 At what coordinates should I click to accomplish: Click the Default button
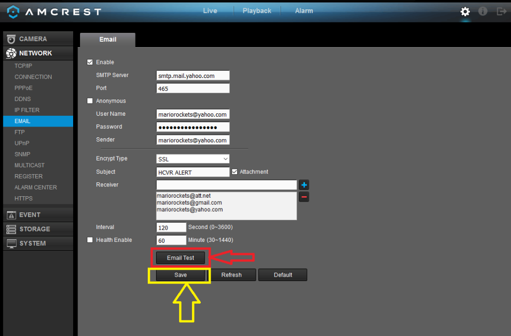pyautogui.click(x=283, y=275)
